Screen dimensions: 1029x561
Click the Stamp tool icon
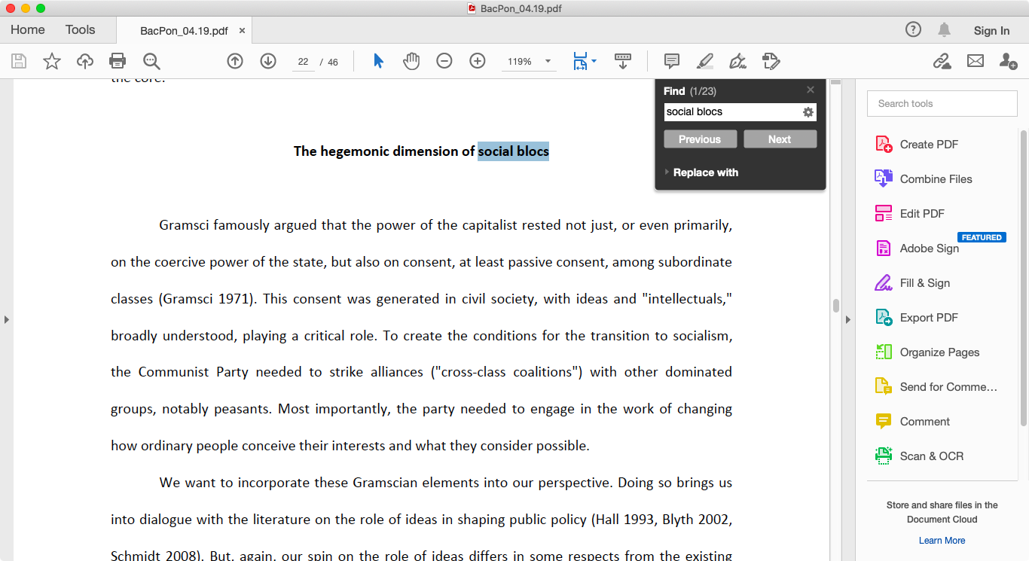[771, 61]
